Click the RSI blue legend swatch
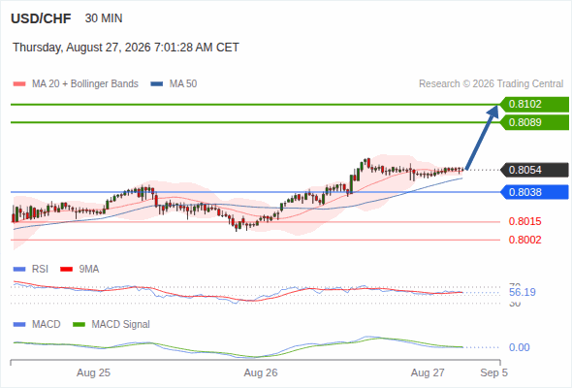Viewport: 572px width, 388px height. (19, 270)
